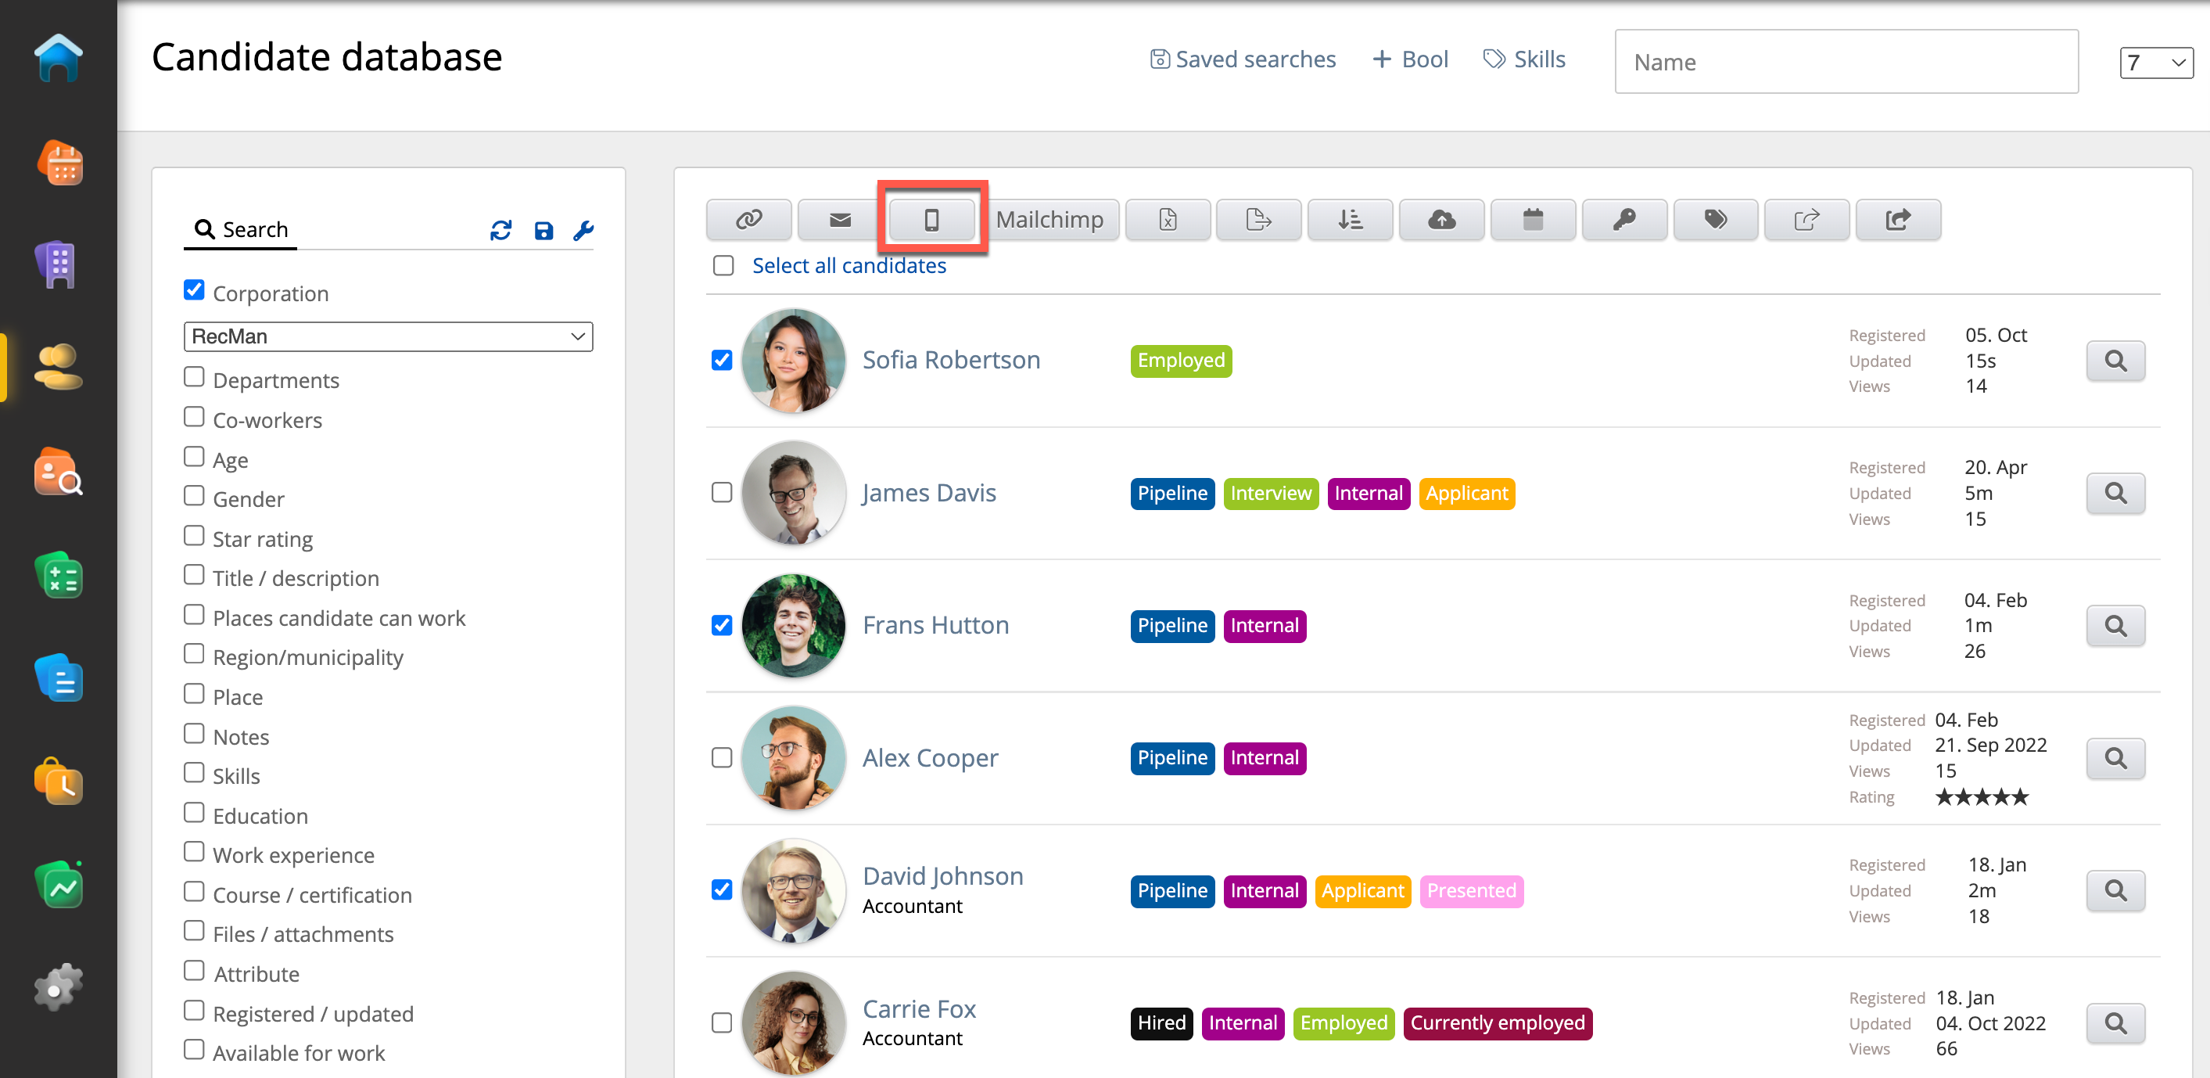2210x1078 pixels.
Task: Click the tags icon toolbar button
Action: click(1715, 220)
